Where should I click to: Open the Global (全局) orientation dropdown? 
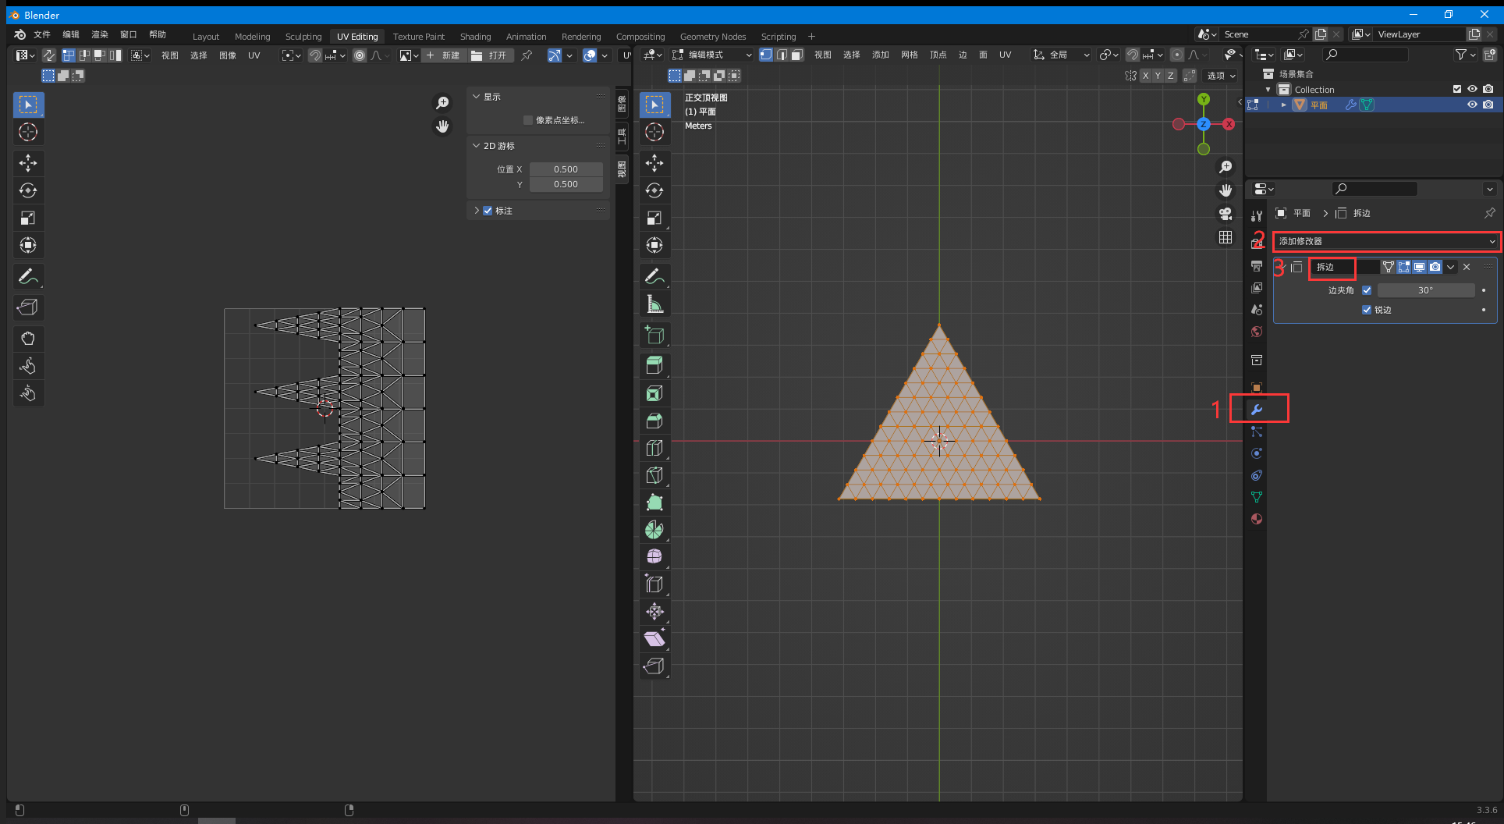point(1061,55)
